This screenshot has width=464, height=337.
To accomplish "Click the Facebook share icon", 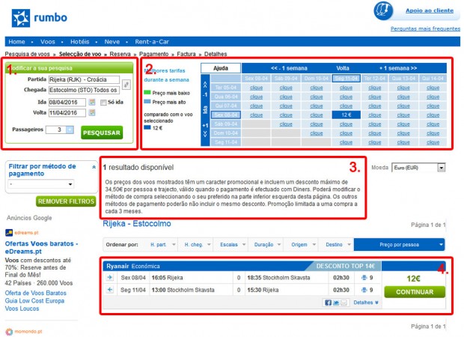I will point(328,303).
